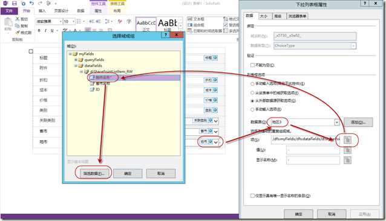Viewport: 386px width, 221px height.
Task: Click the clear formatting eraser icon
Action: [120, 21]
